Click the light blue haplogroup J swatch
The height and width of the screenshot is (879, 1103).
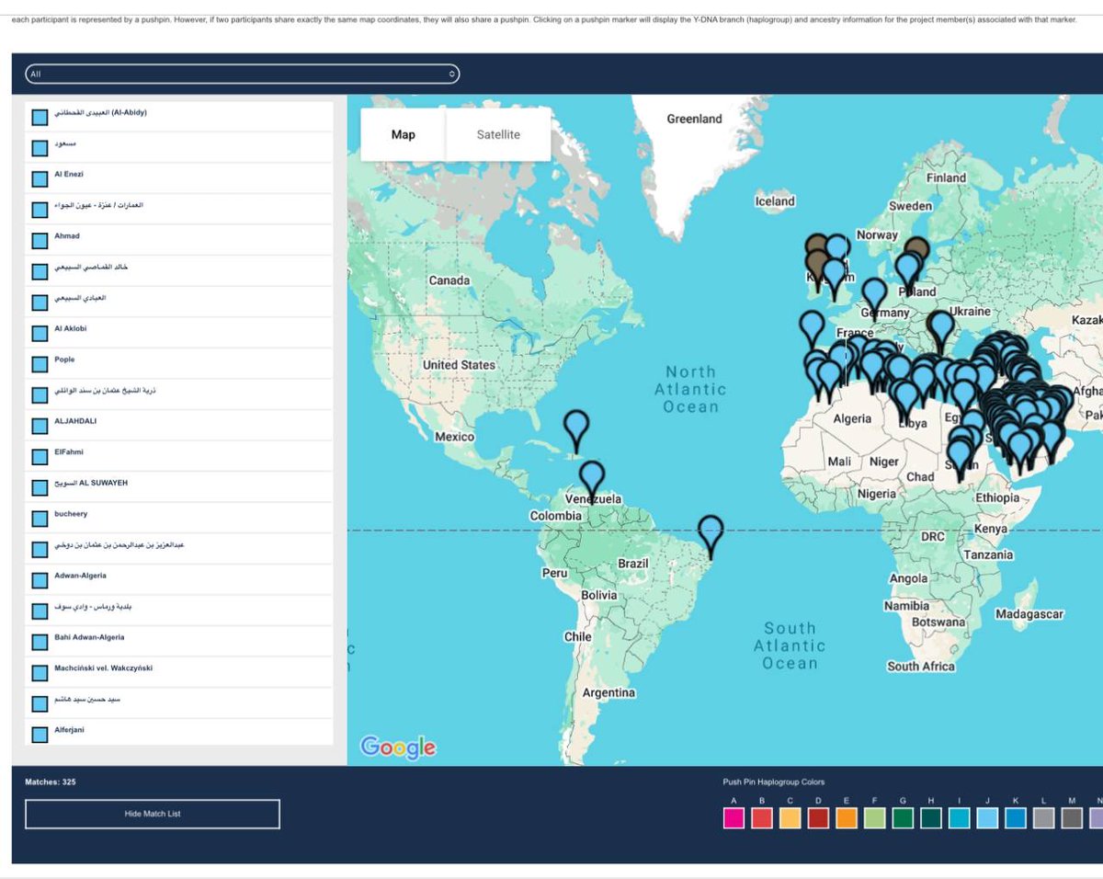tap(987, 818)
